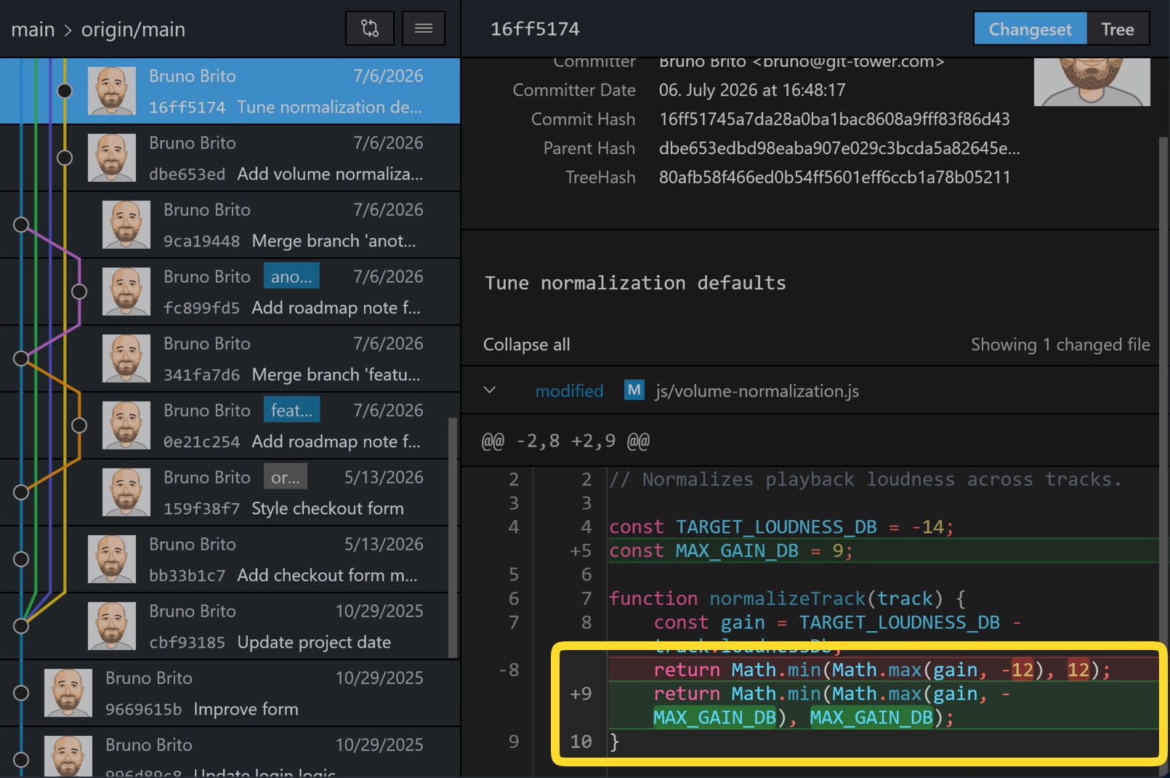Click Bruno Brito avatar on 159f38f7 row

pos(126,492)
